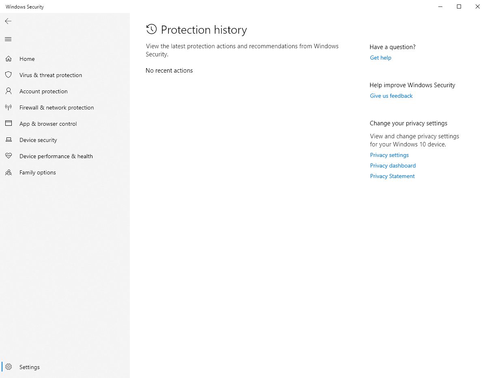Click the Device security laptop icon
487x378 pixels.
tap(9, 140)
